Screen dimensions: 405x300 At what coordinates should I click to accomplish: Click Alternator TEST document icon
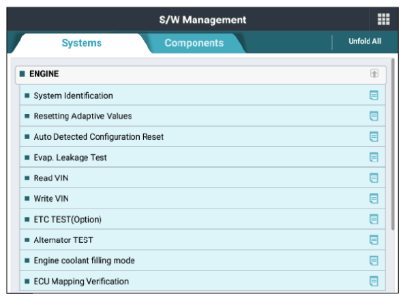coord(374,240)
